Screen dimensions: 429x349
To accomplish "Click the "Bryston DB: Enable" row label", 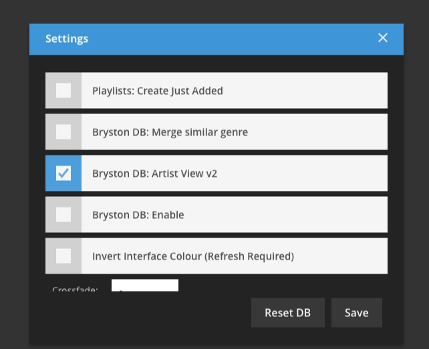I will 138,215.
